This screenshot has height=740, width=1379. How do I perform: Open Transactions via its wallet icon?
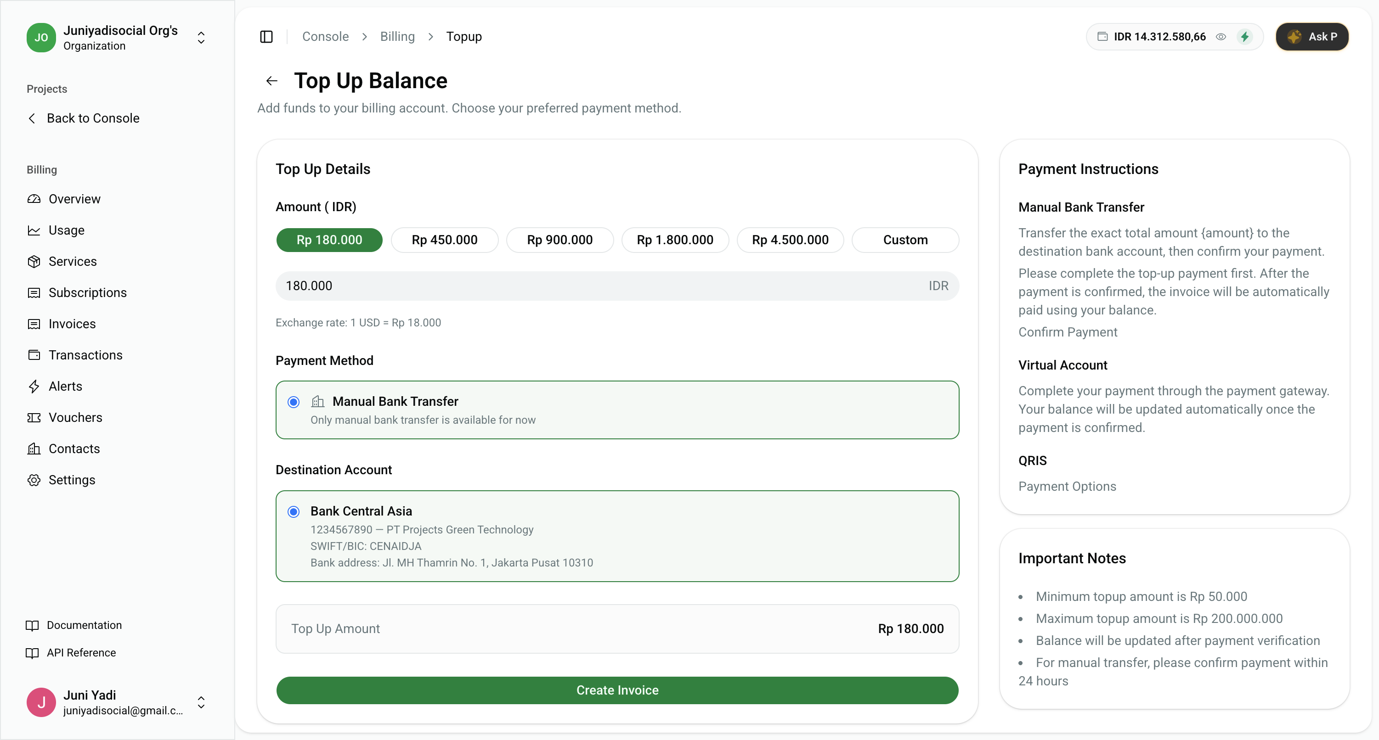pos(34,355)
